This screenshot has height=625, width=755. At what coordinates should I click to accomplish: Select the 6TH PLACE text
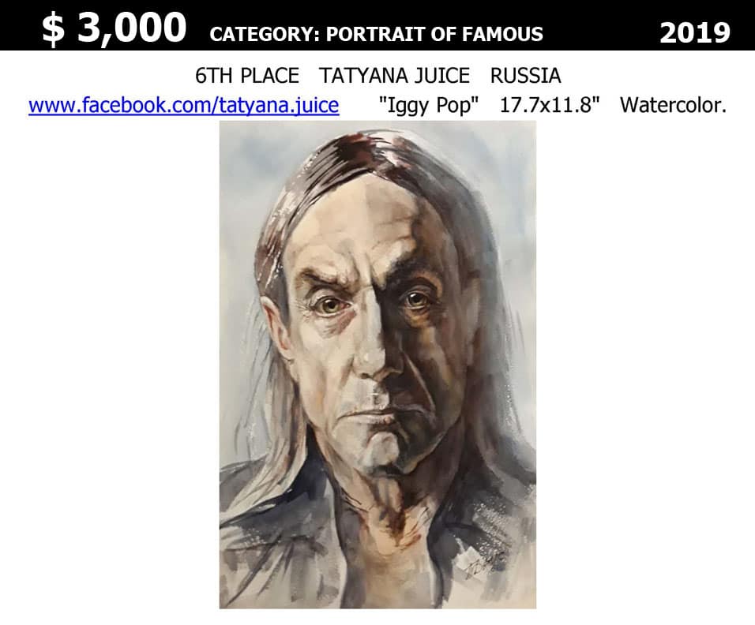point(247,76)
